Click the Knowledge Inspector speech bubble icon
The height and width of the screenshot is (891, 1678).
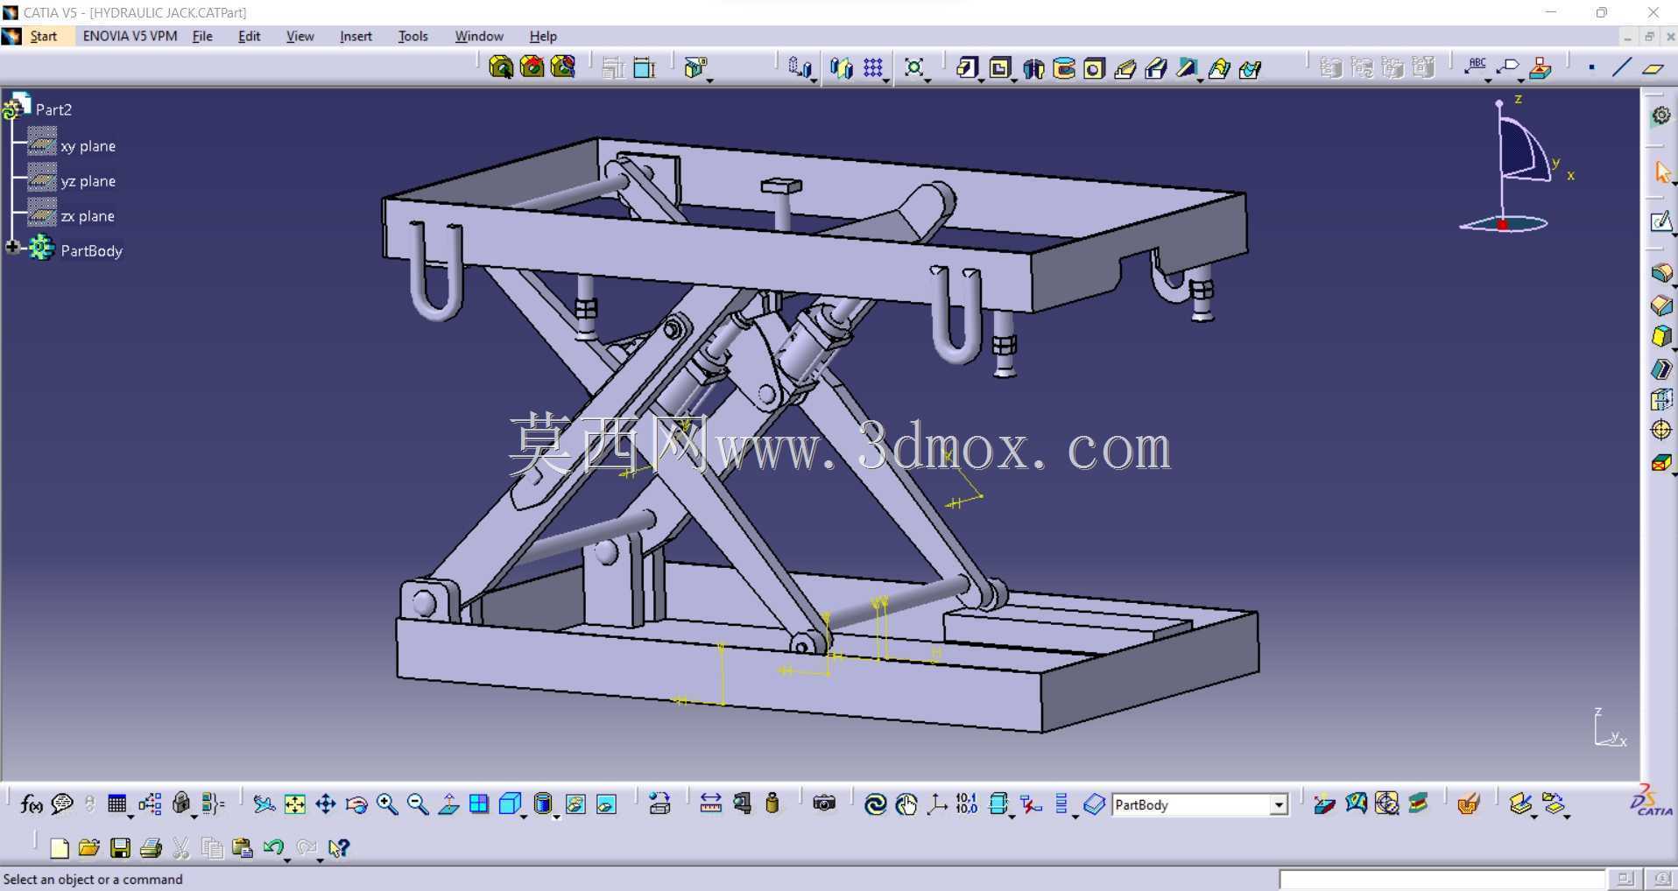tap(62, 803)
